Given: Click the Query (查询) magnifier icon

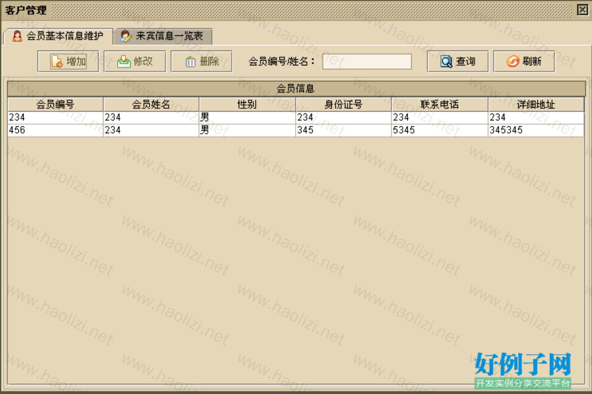Looking at the screenshot, I should coord(446,62).
